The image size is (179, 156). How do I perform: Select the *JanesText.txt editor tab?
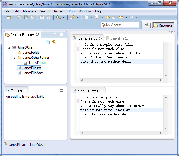click(x=88, y=91)
